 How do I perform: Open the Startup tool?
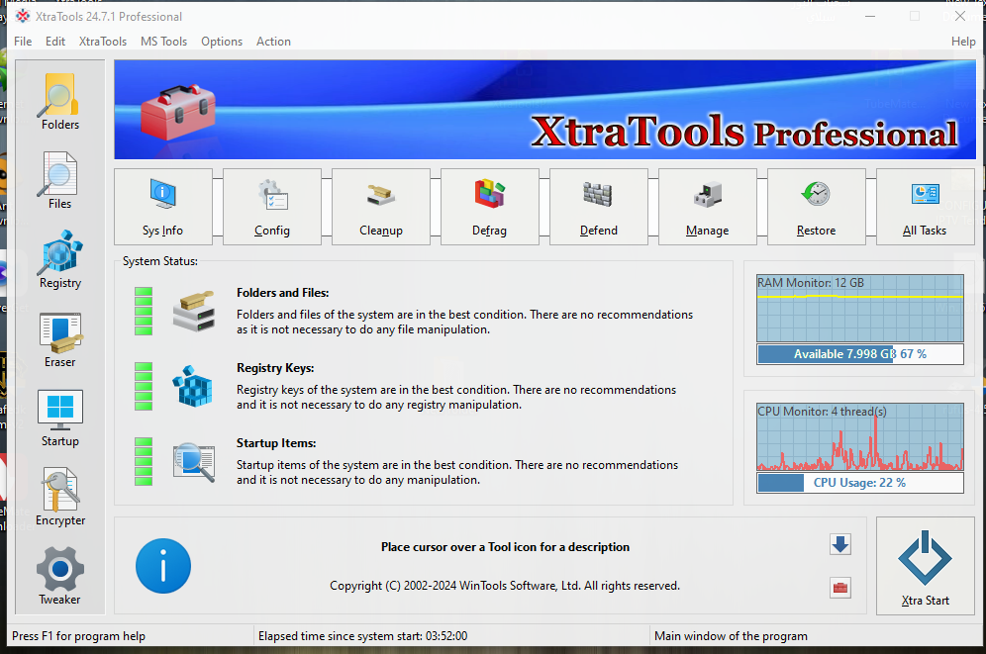coord(59,419)
